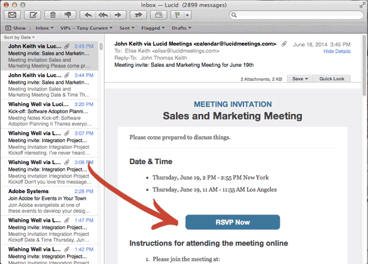Archive the message with box icon
Viewport: 368px width, 264px height.
tap(159, 15)
